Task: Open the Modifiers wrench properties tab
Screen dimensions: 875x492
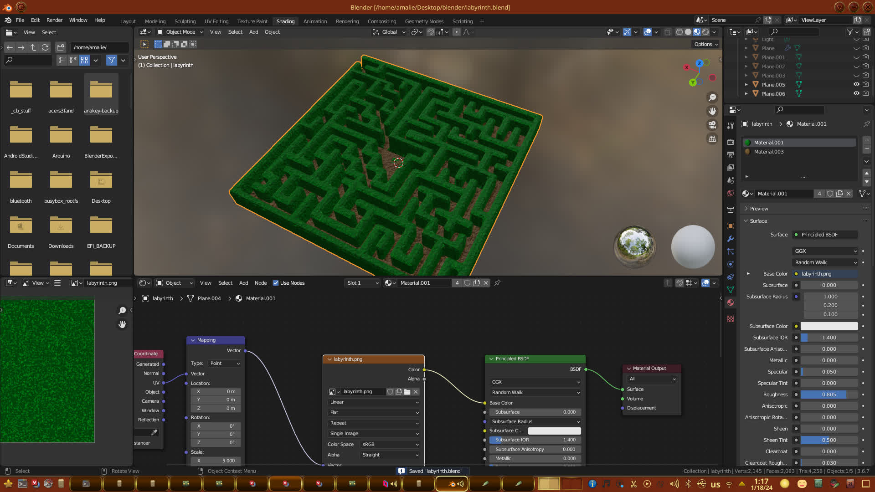Action: click(731, 239)
